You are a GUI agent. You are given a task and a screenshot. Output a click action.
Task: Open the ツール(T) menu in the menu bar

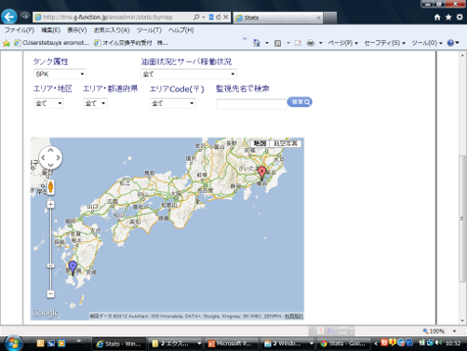[x=149, y=30]
